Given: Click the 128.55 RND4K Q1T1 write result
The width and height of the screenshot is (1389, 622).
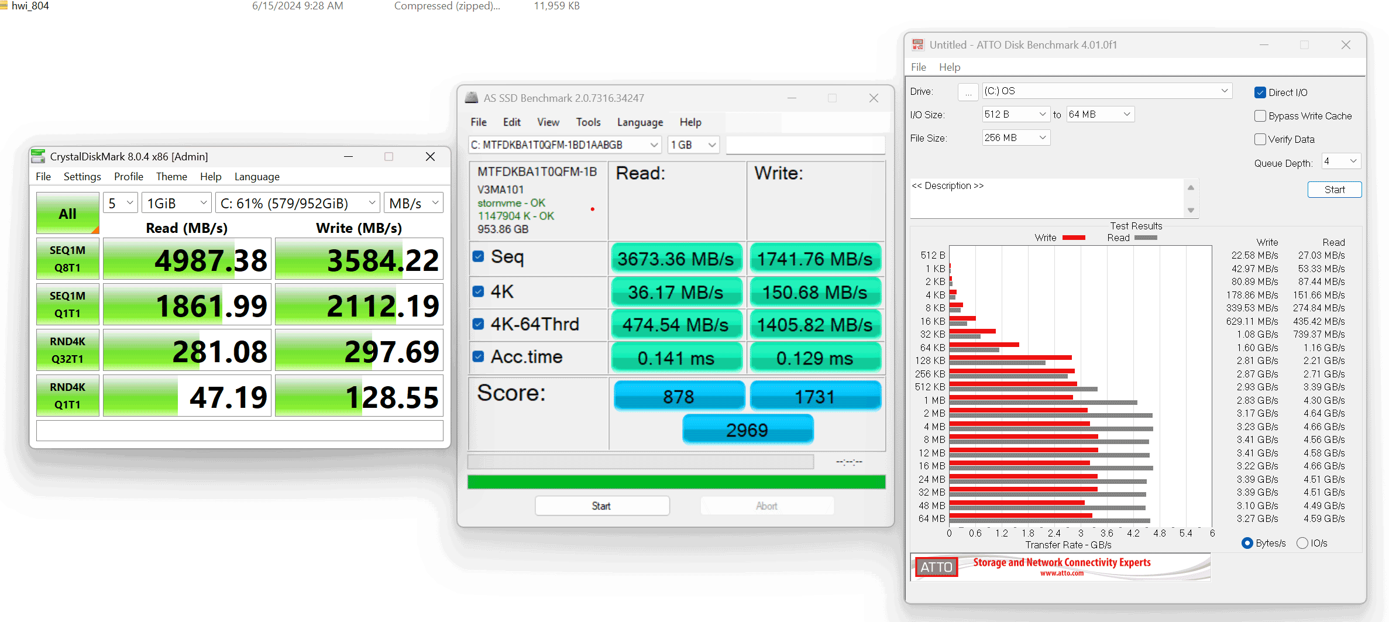Looking at the screenshot, I should [359, 396].
